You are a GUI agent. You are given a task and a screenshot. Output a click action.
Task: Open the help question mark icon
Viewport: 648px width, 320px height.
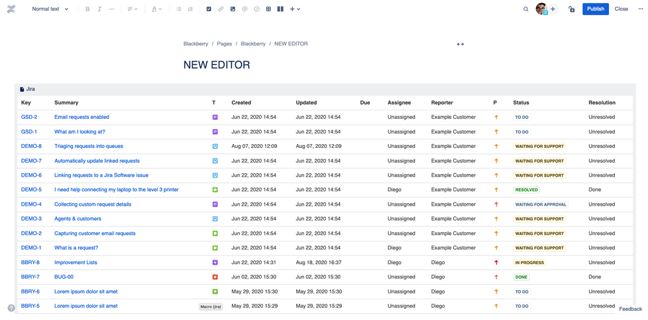click(11, 308)
